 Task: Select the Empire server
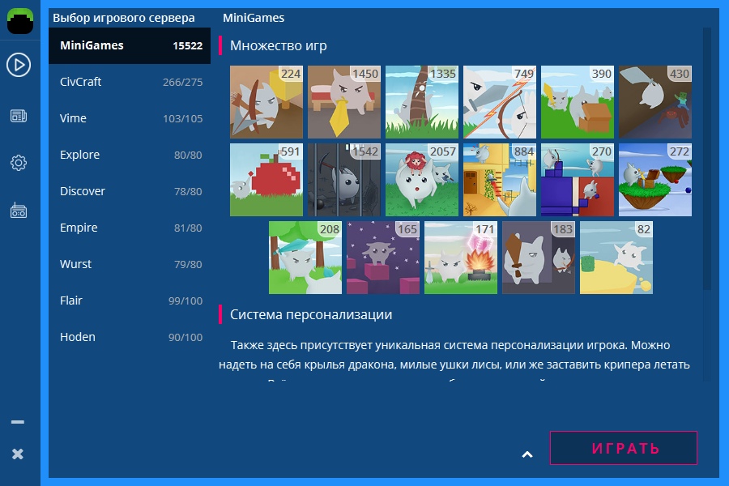click(130, 228)
